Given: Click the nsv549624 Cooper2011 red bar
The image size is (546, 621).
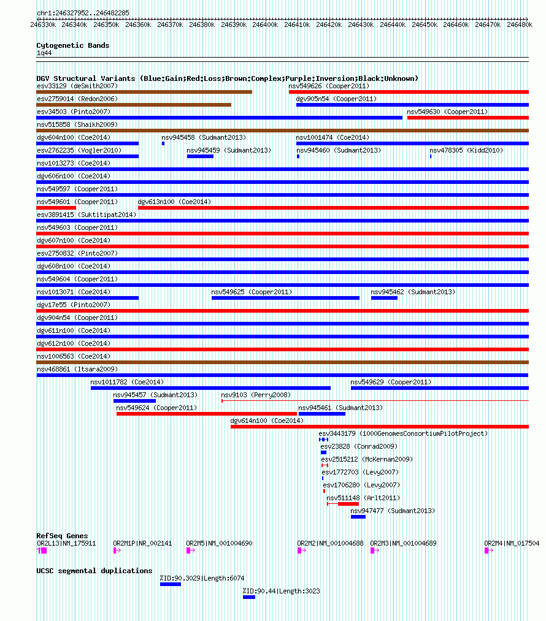Looking at the screenshot, I should (206, 414).
